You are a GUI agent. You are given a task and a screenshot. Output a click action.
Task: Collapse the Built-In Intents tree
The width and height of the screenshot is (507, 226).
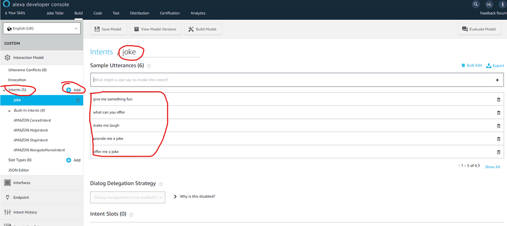click(9, 110)
